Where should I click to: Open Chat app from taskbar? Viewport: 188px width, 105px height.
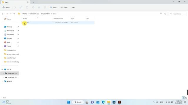pyautogui.click(x=92, y=102)
